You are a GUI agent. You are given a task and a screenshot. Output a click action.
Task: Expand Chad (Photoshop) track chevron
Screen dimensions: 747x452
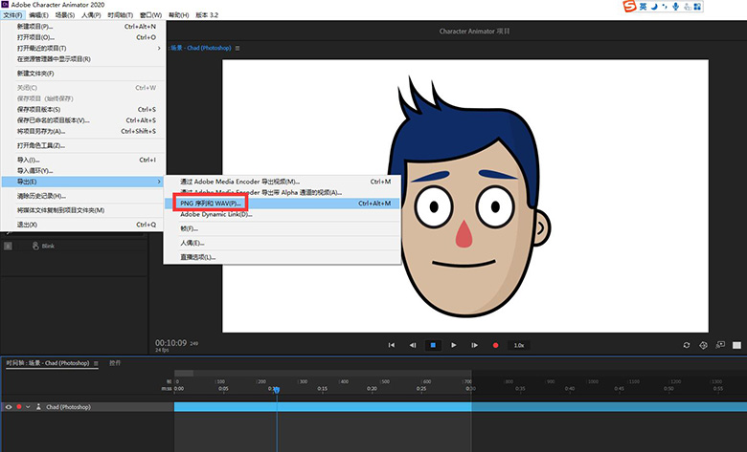coord(28,407)
